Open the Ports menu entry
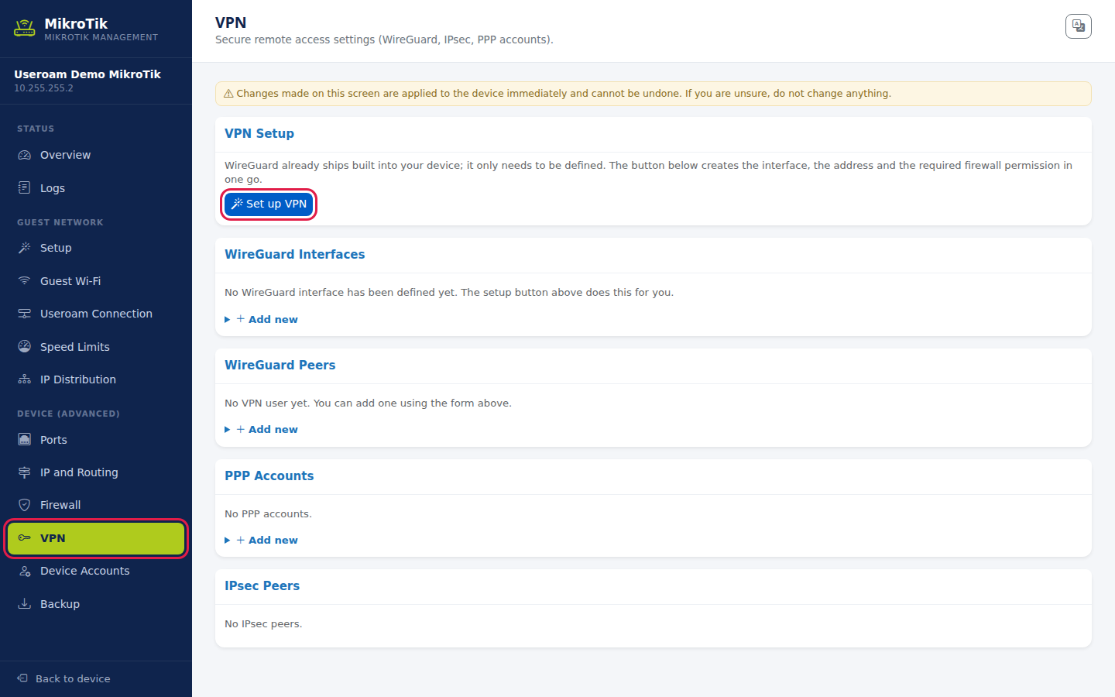The height and width of the screenshot is (697, 1115). [x=96, y=440]
